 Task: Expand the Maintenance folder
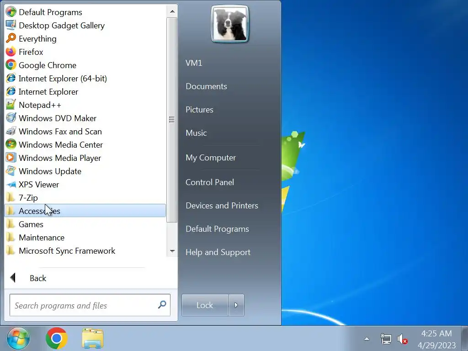[x=85, y=237]
